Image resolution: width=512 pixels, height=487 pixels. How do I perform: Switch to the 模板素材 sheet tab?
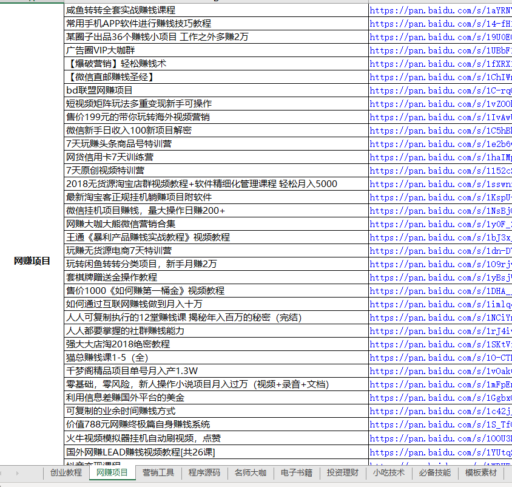(481, 473)
